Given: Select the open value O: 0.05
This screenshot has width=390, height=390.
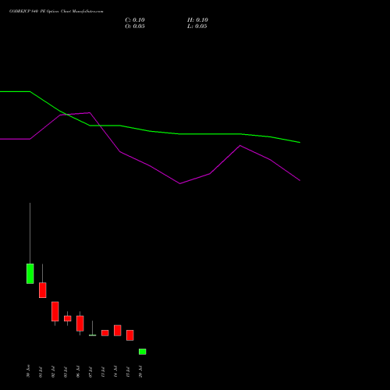Looking at the screenshot, I should (x=135, y=27).
